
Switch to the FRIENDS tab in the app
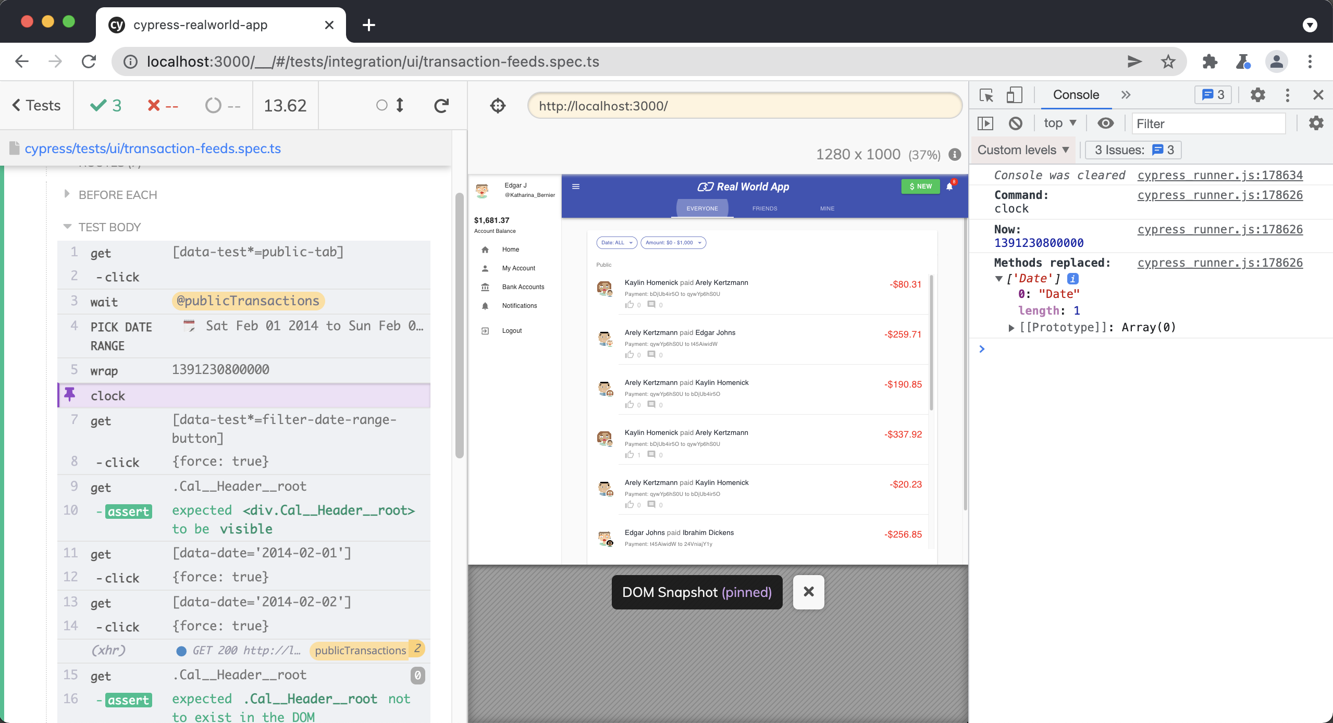pos(764,208)
